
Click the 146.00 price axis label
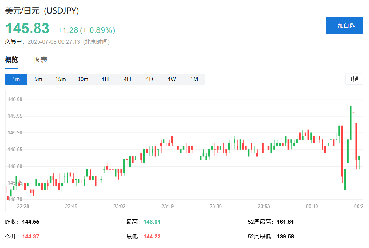(15, 99)
